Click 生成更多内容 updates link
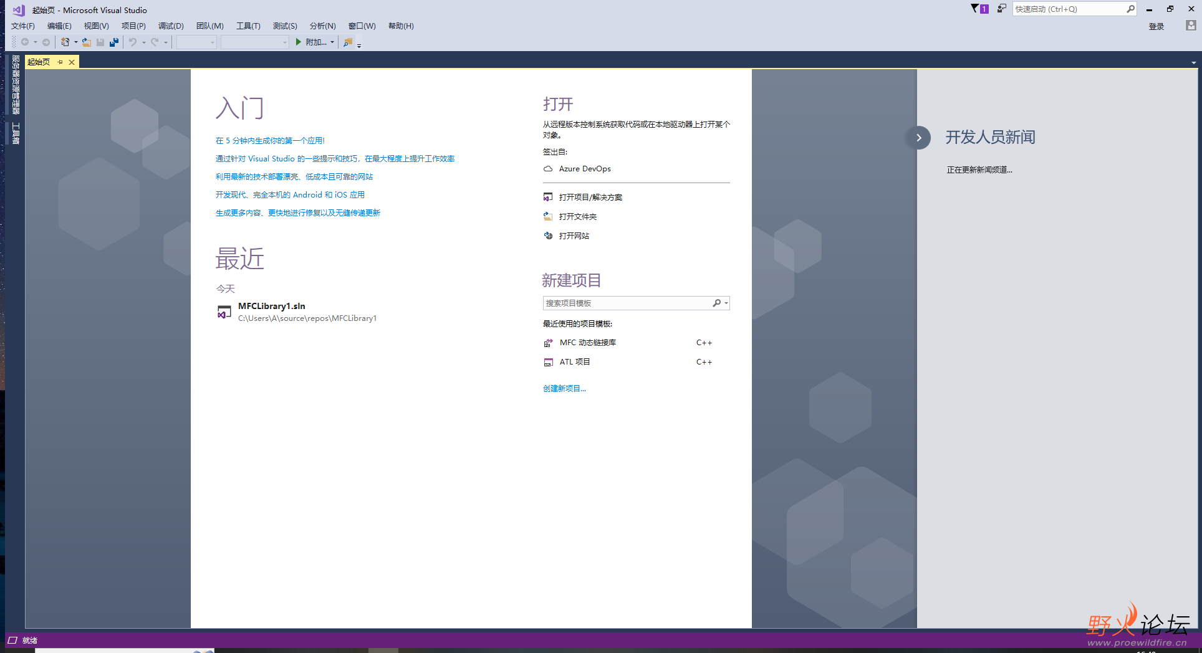This screenshot has width=1202, height=653. 297,213
